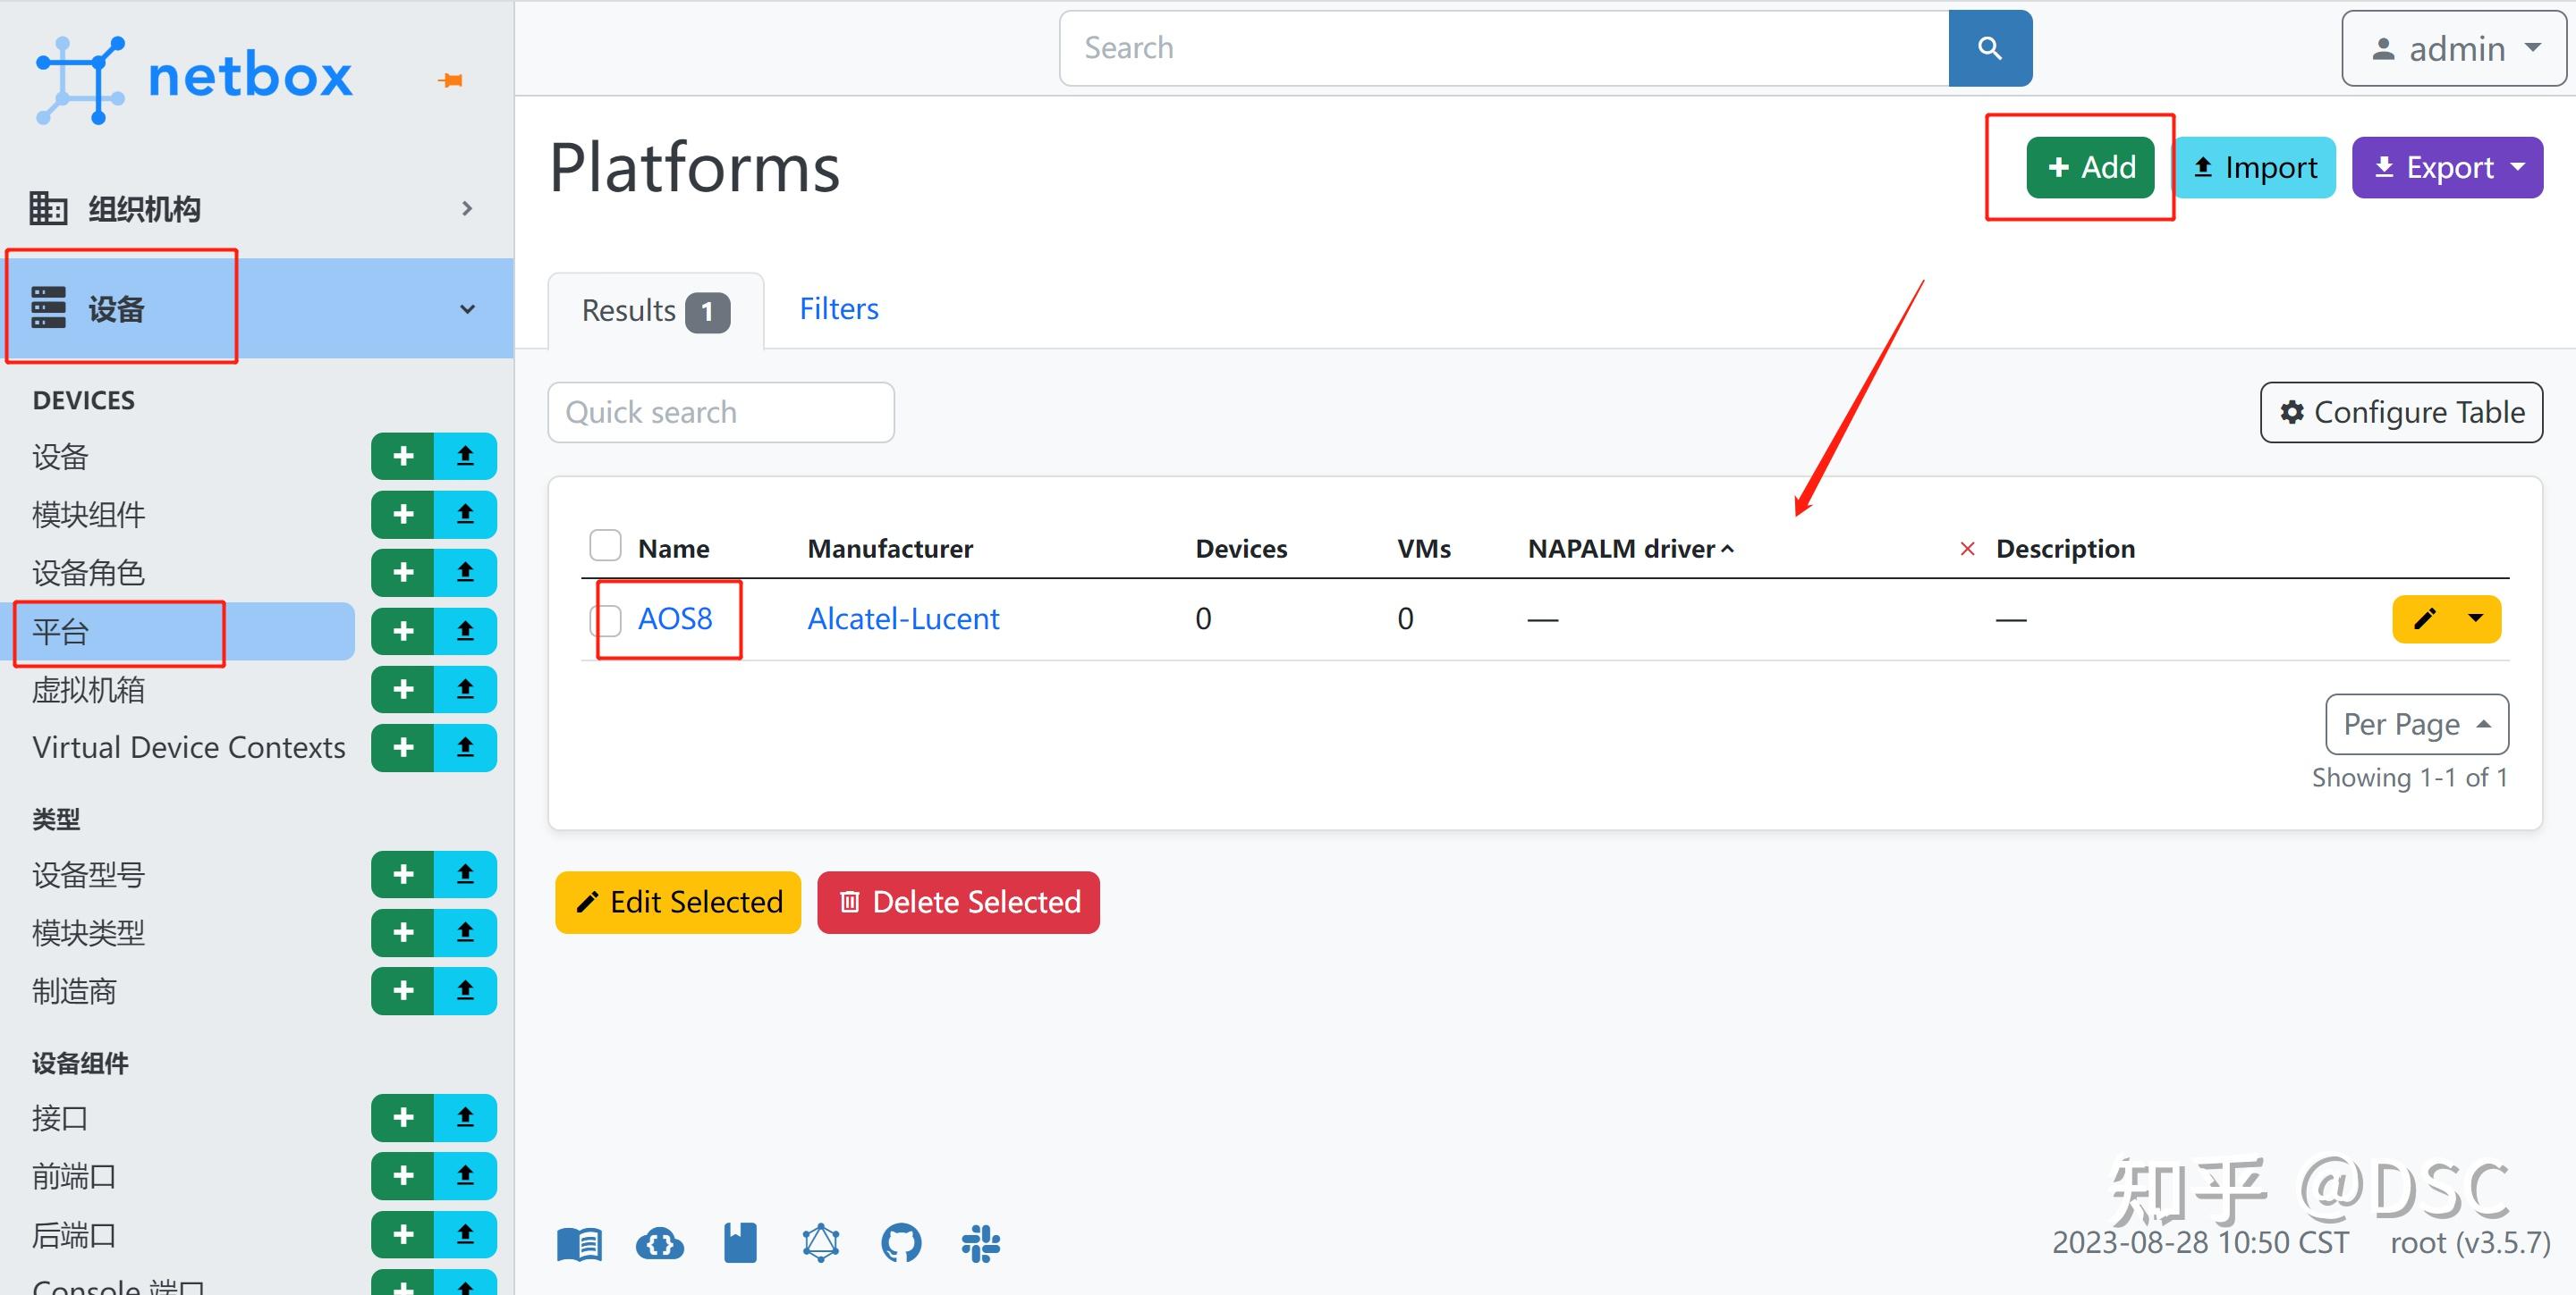
Task: Remove NAPALM driver column with red X
Action: [1966, 549]
